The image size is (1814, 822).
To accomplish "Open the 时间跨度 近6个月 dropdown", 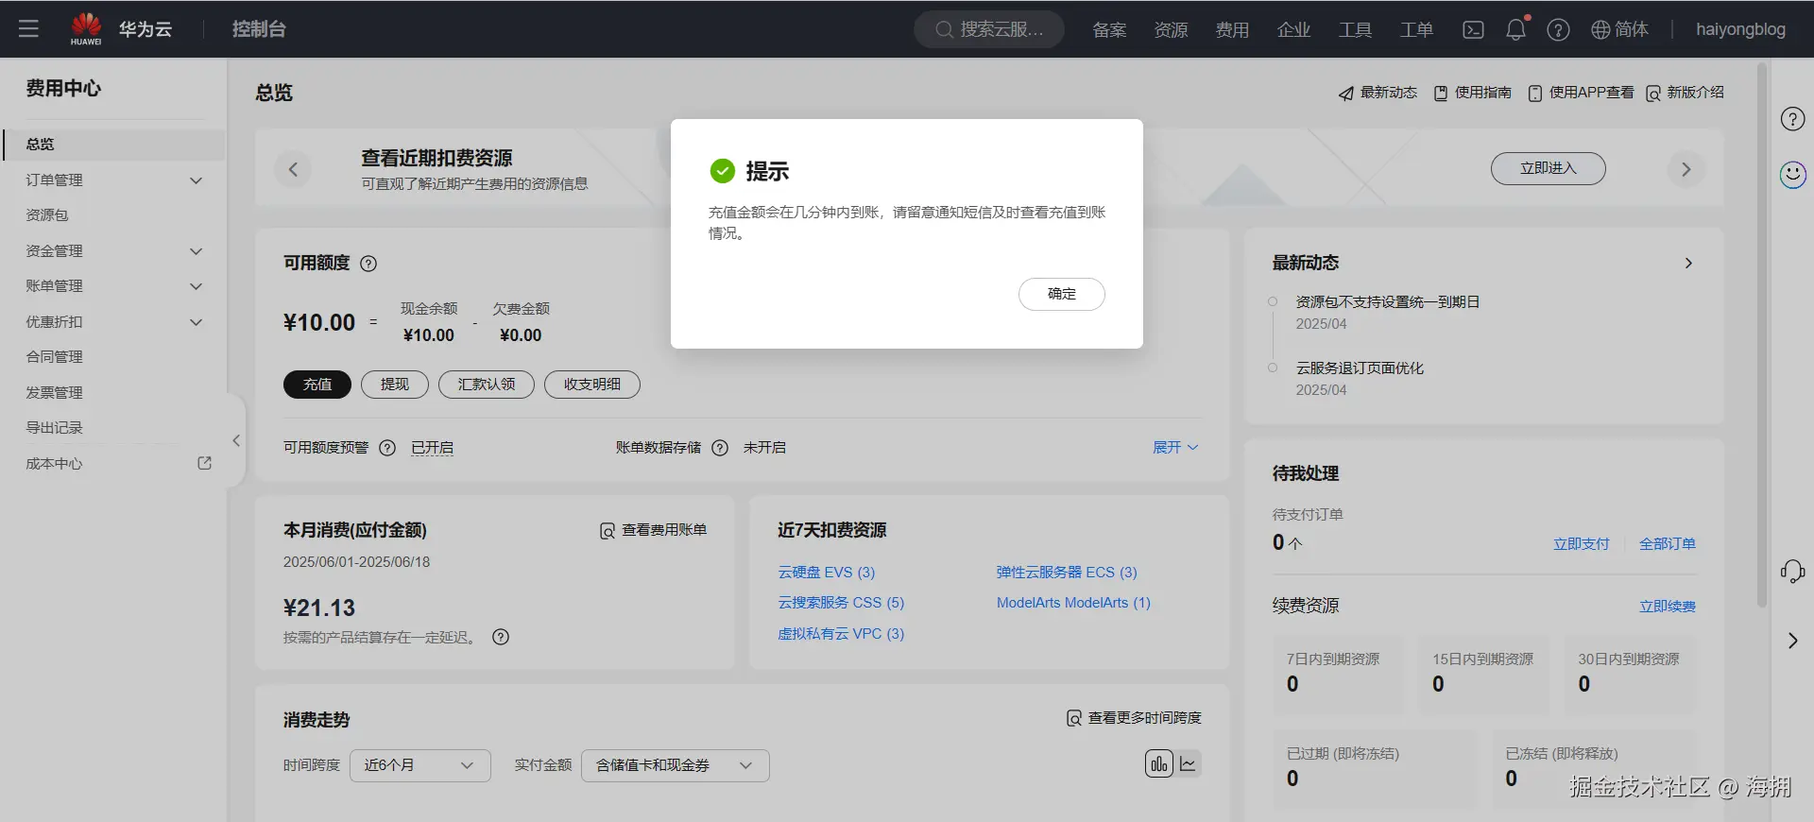I will pyautogui.click(x=419, y=765).
